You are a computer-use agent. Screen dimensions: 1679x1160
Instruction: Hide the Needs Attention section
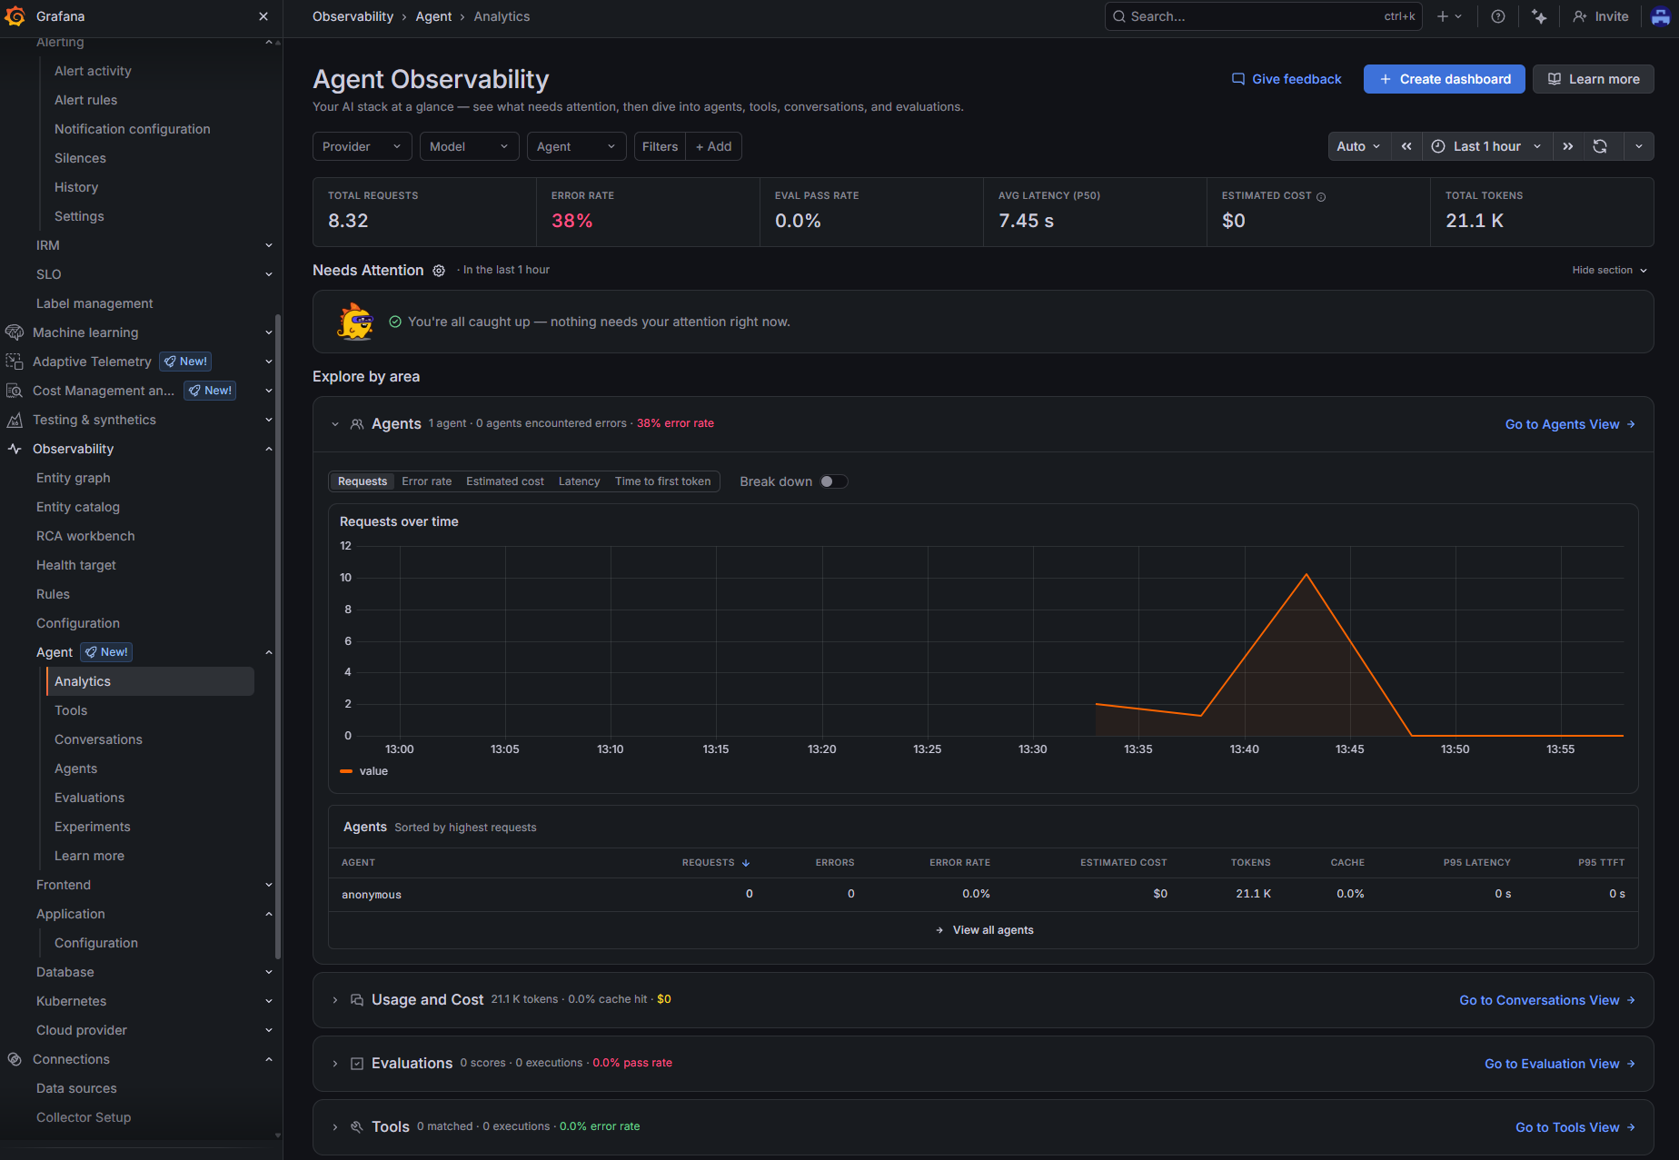click(x=1609, y=271)
